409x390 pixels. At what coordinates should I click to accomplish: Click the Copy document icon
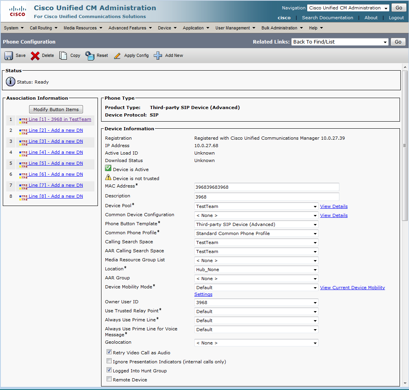(x=63, y=56)
